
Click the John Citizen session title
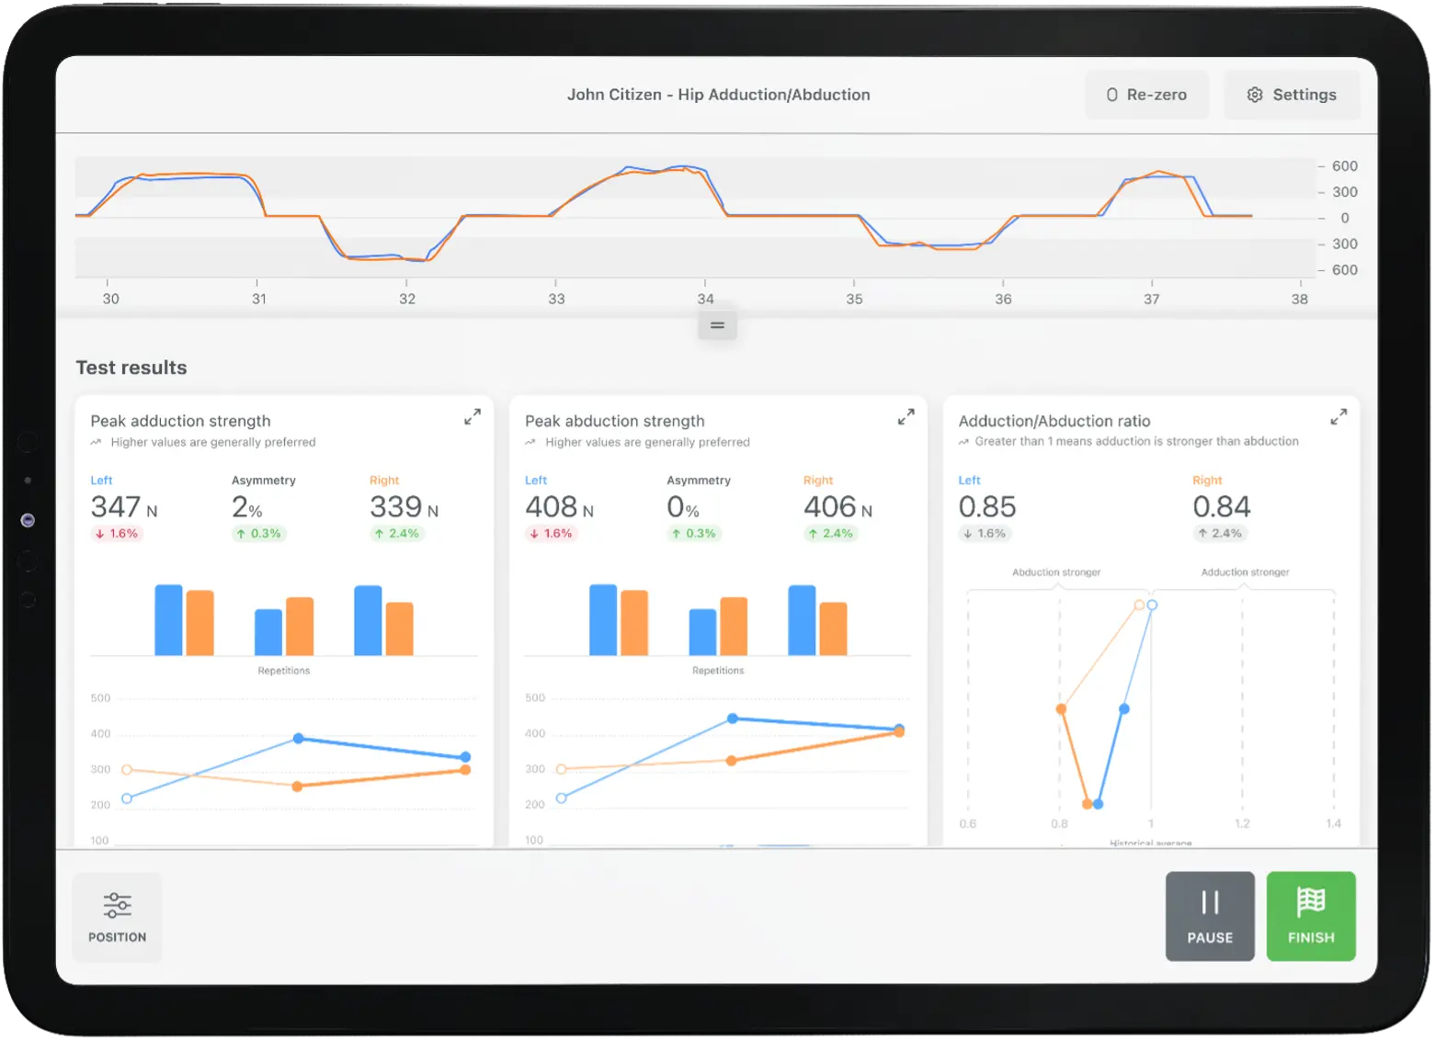point(719,94)
